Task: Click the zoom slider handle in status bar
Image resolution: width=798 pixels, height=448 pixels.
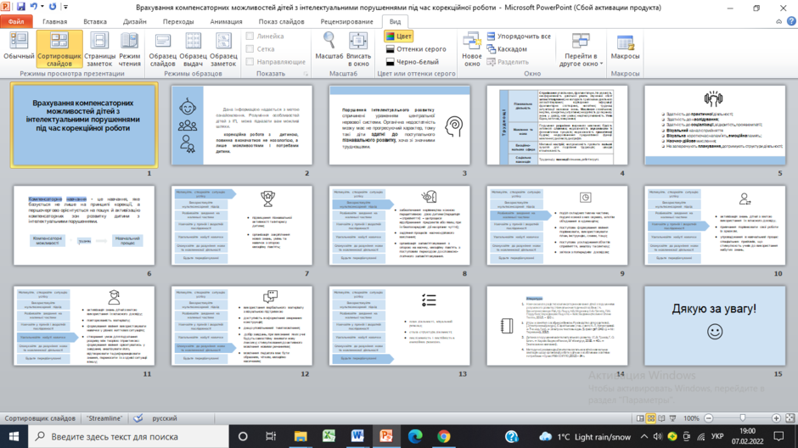Action: pos(743,418)
